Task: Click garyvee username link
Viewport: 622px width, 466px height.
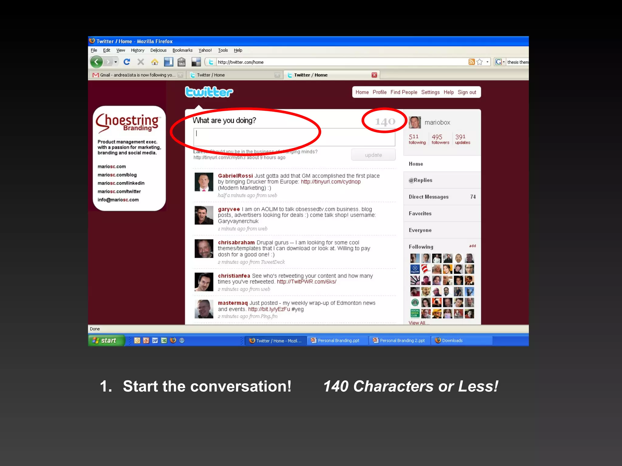Action: [x=229, y=209]
